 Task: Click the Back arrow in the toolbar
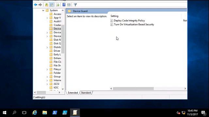pos(36,5)
